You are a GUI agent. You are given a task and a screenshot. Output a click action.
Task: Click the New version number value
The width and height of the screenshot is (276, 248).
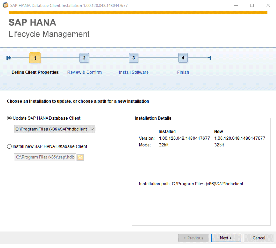coord(240,138)
